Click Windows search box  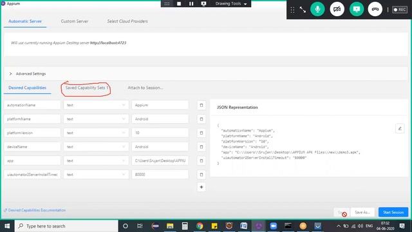(66, 226)
